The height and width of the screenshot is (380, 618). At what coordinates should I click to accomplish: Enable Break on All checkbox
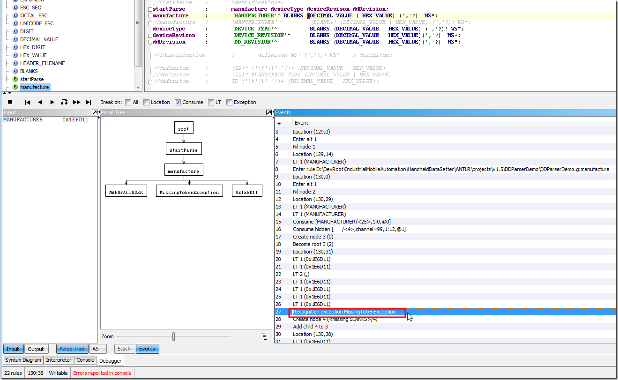pos(128,102)
